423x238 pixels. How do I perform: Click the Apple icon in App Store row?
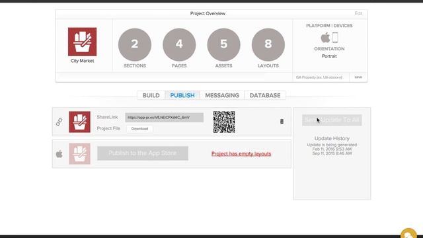coord(59,154)
